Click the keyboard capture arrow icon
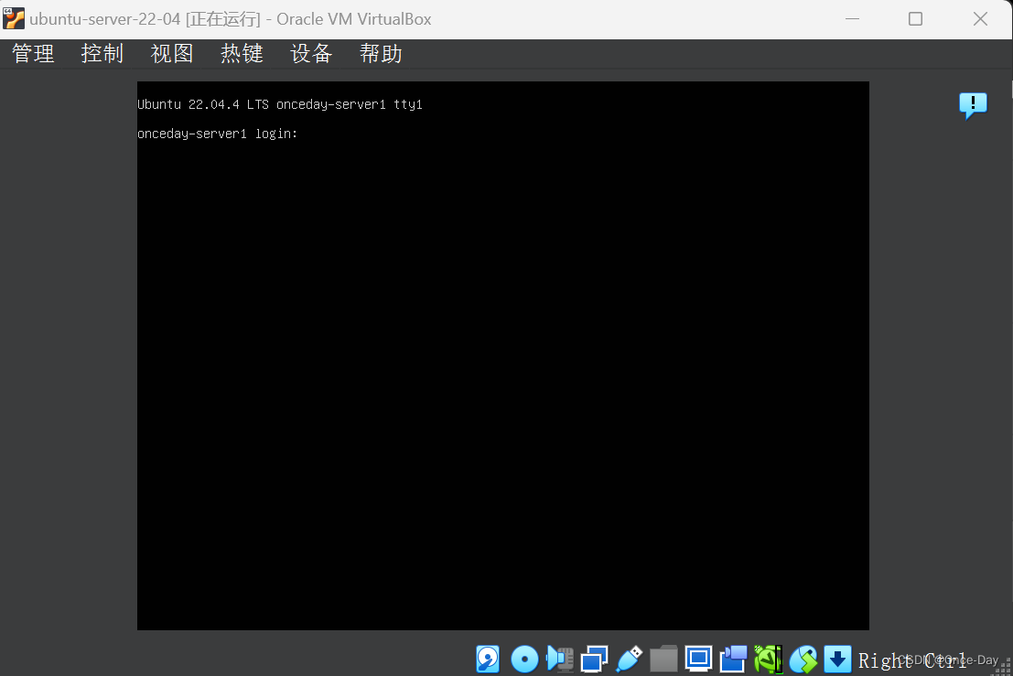The height and width of the screenshot is (676, 1013). [838, 660]
